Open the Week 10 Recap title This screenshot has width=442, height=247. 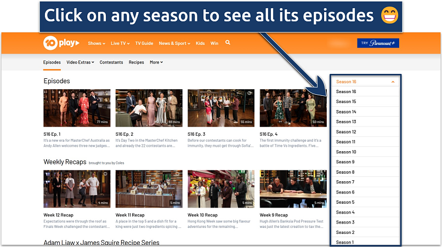tap(203, 215)
